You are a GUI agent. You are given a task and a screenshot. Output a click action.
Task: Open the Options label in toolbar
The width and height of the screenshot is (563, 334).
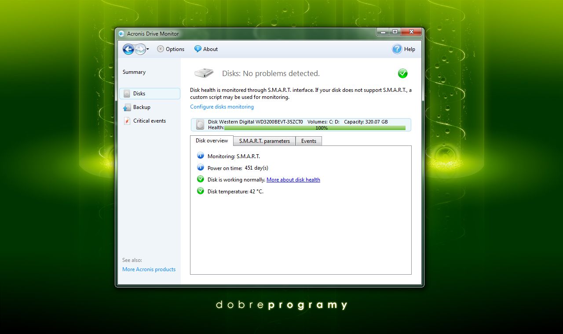[175, 49]
